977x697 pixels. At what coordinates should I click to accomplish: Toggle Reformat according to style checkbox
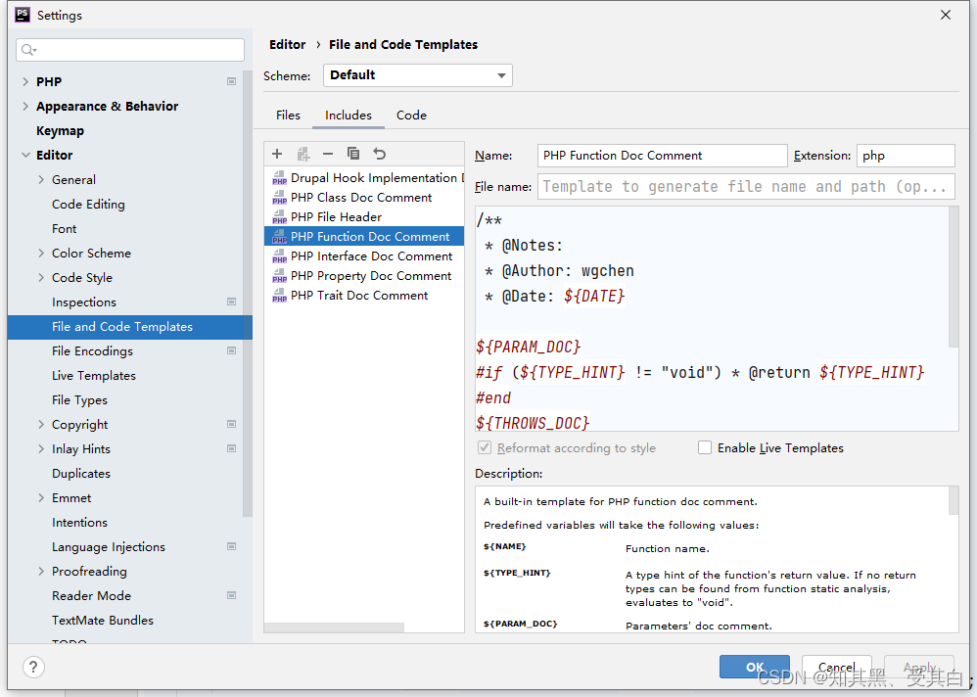click(484, 447)
